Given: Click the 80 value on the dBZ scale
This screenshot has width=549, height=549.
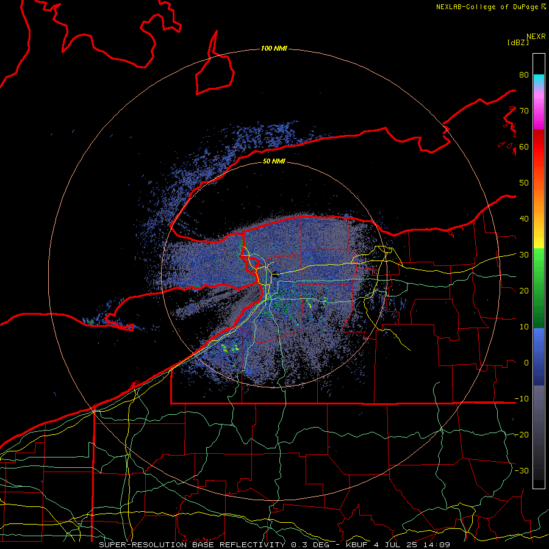Looking at the screenshot, I should point(524,75).
